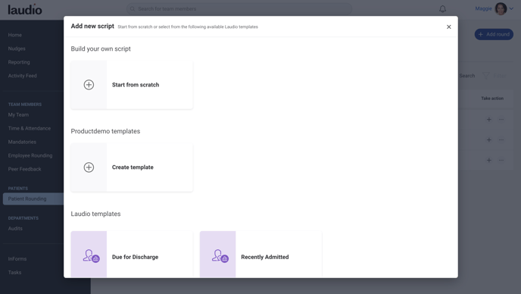Open Time & Attendance in sidebar

(30, 128)
